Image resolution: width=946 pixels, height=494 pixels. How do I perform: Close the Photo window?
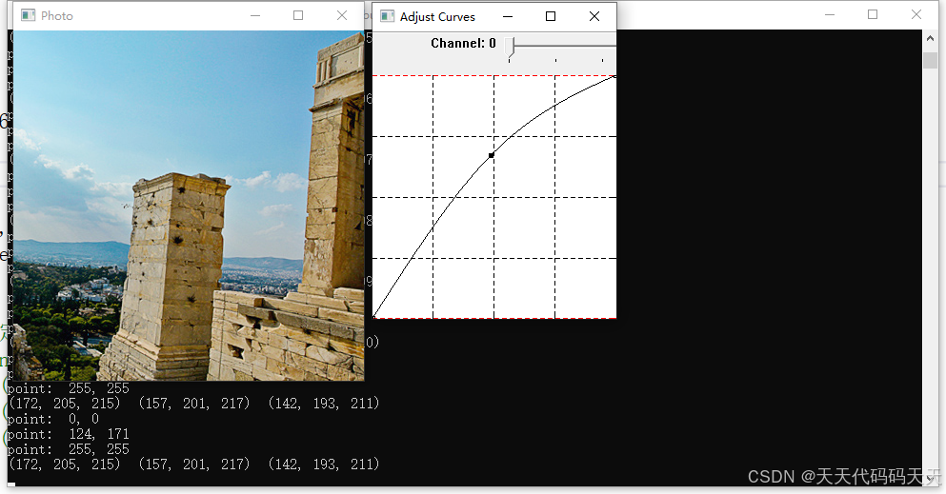click(x=342, y=15)
